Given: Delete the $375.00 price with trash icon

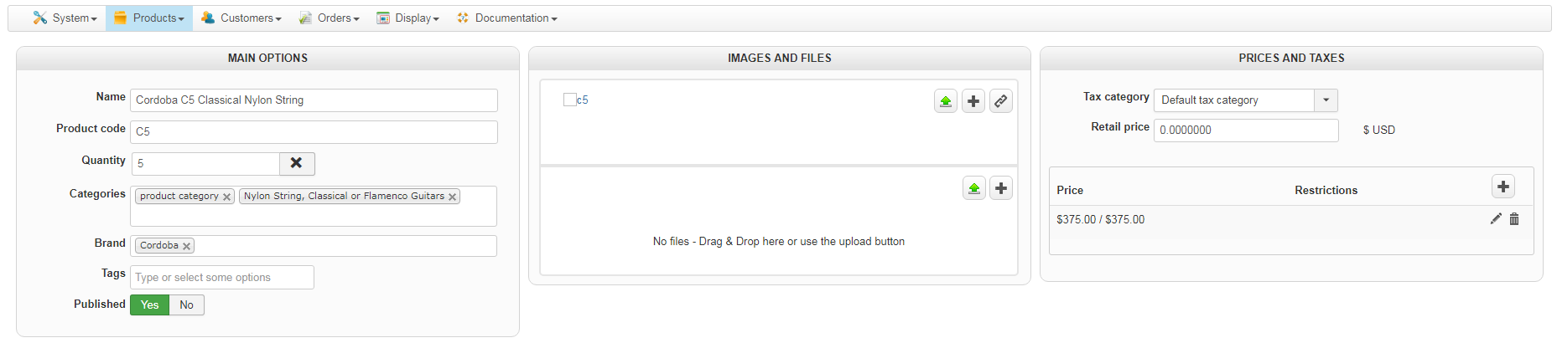Looking at the screenshot, I should [1514, 219].
